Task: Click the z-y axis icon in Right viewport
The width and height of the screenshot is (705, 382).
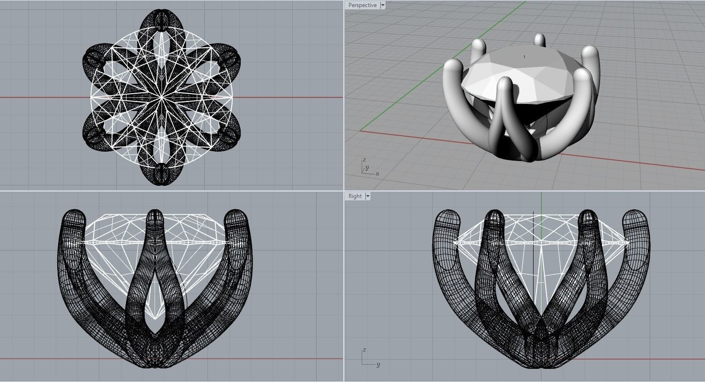Action: [371, 358]
